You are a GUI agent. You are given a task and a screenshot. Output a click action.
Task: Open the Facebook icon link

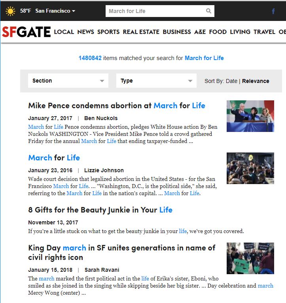point(273,11)
